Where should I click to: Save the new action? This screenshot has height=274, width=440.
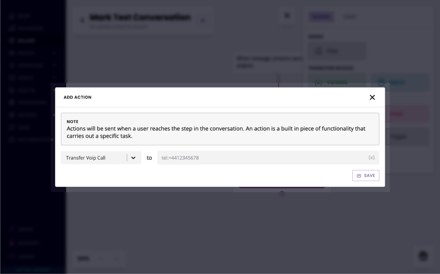[366, 175]
